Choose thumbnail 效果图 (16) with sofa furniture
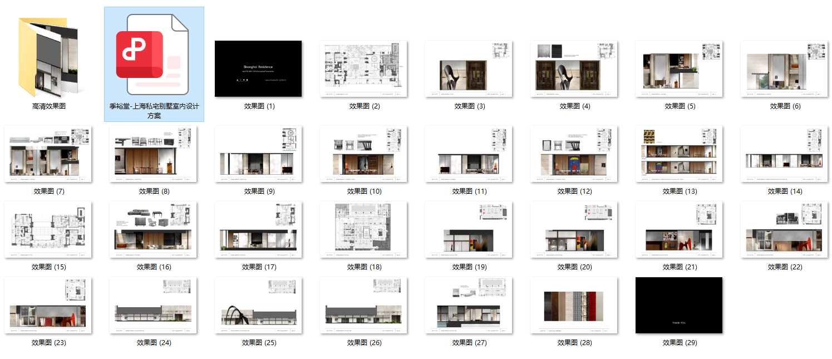Screen dimensions: 832x359 coord(153,229)
